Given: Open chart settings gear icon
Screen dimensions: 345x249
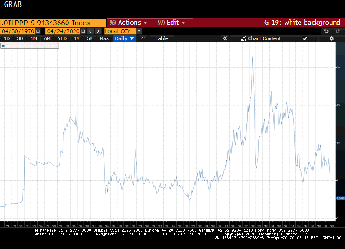Looking at the screenshot, I should pyautogui.click(x=331, y=38).
